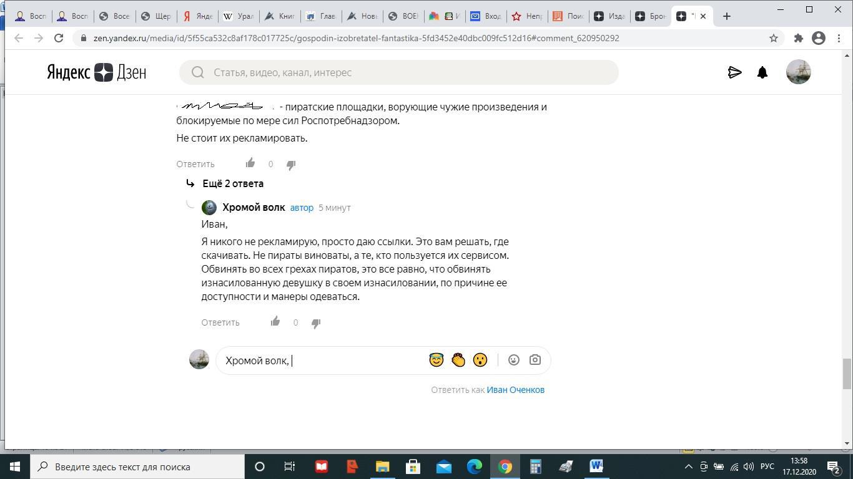Open a new browser tab
853x479 pixels.
(x=727, y=16)
